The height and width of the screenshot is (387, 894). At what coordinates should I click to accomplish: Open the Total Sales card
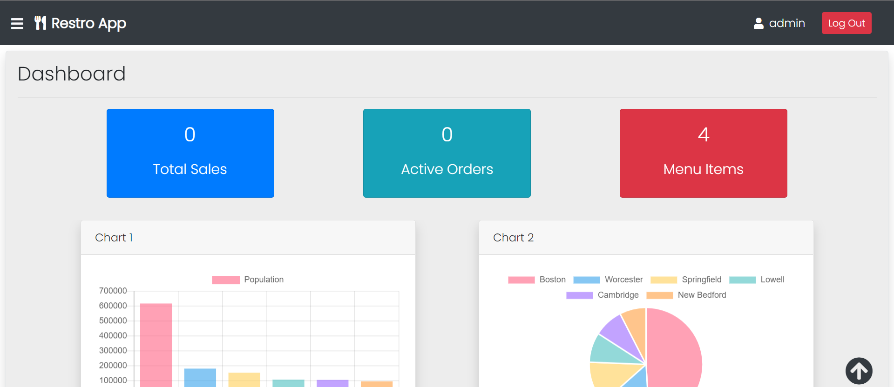pos(190,153)
